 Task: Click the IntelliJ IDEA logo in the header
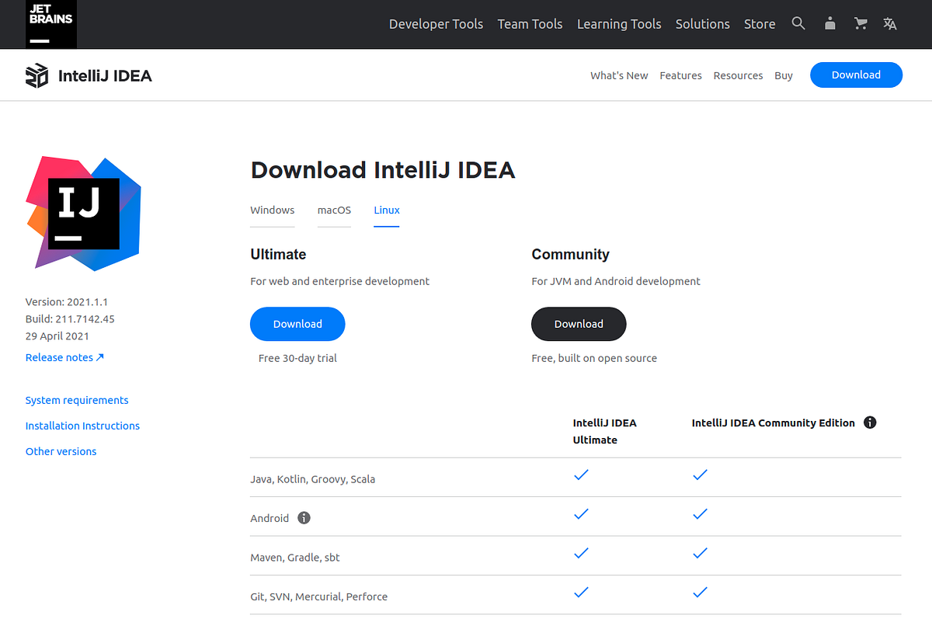click(x=88, y=75)
